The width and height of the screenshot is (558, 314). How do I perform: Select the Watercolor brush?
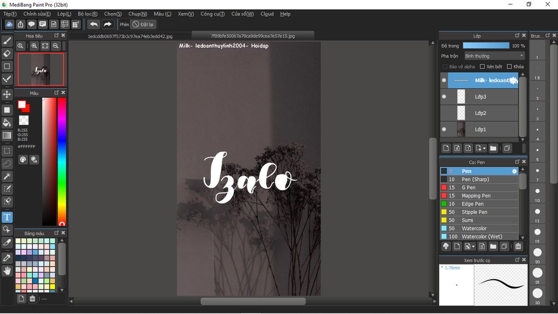(479, 228)
